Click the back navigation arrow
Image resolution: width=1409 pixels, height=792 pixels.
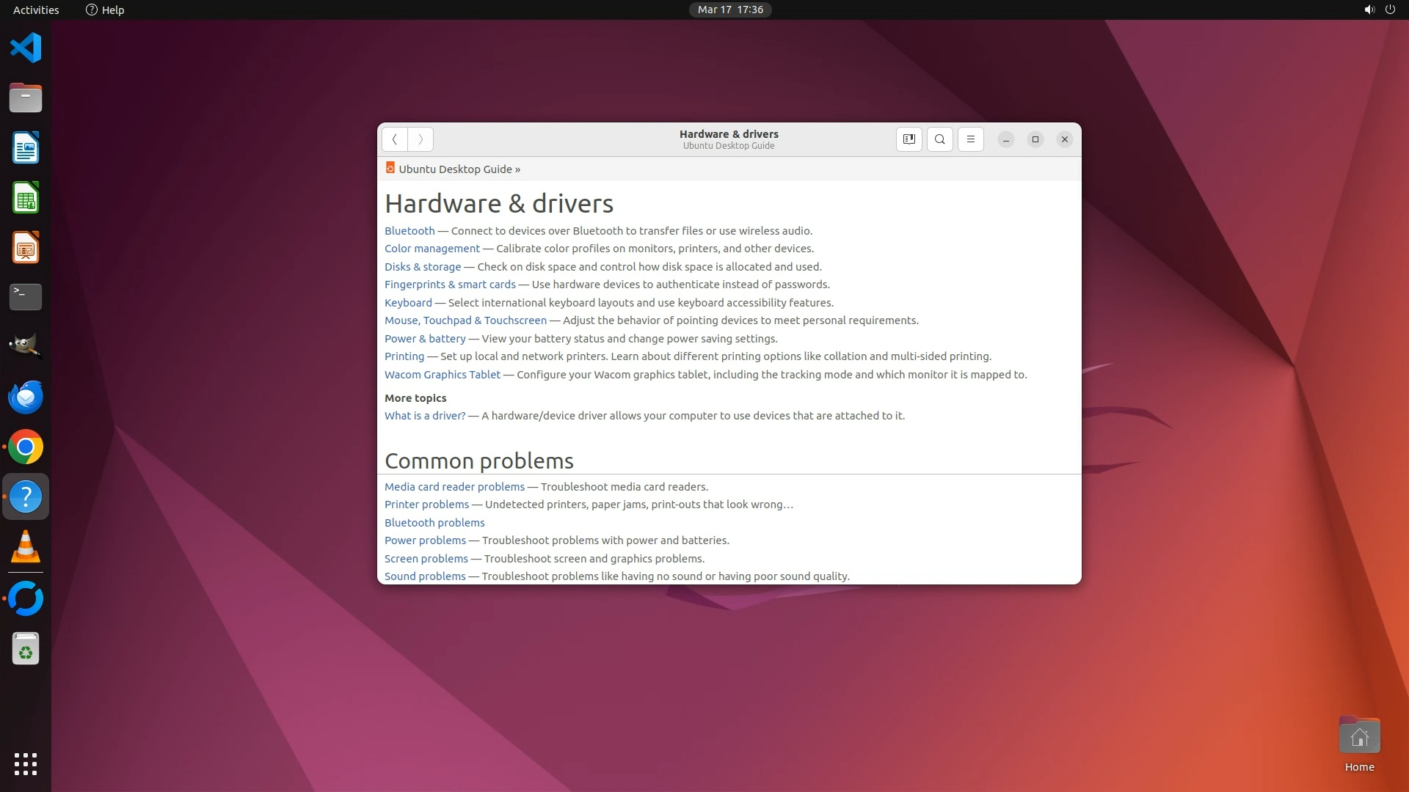pyautogui.click(x=394, y=139)
